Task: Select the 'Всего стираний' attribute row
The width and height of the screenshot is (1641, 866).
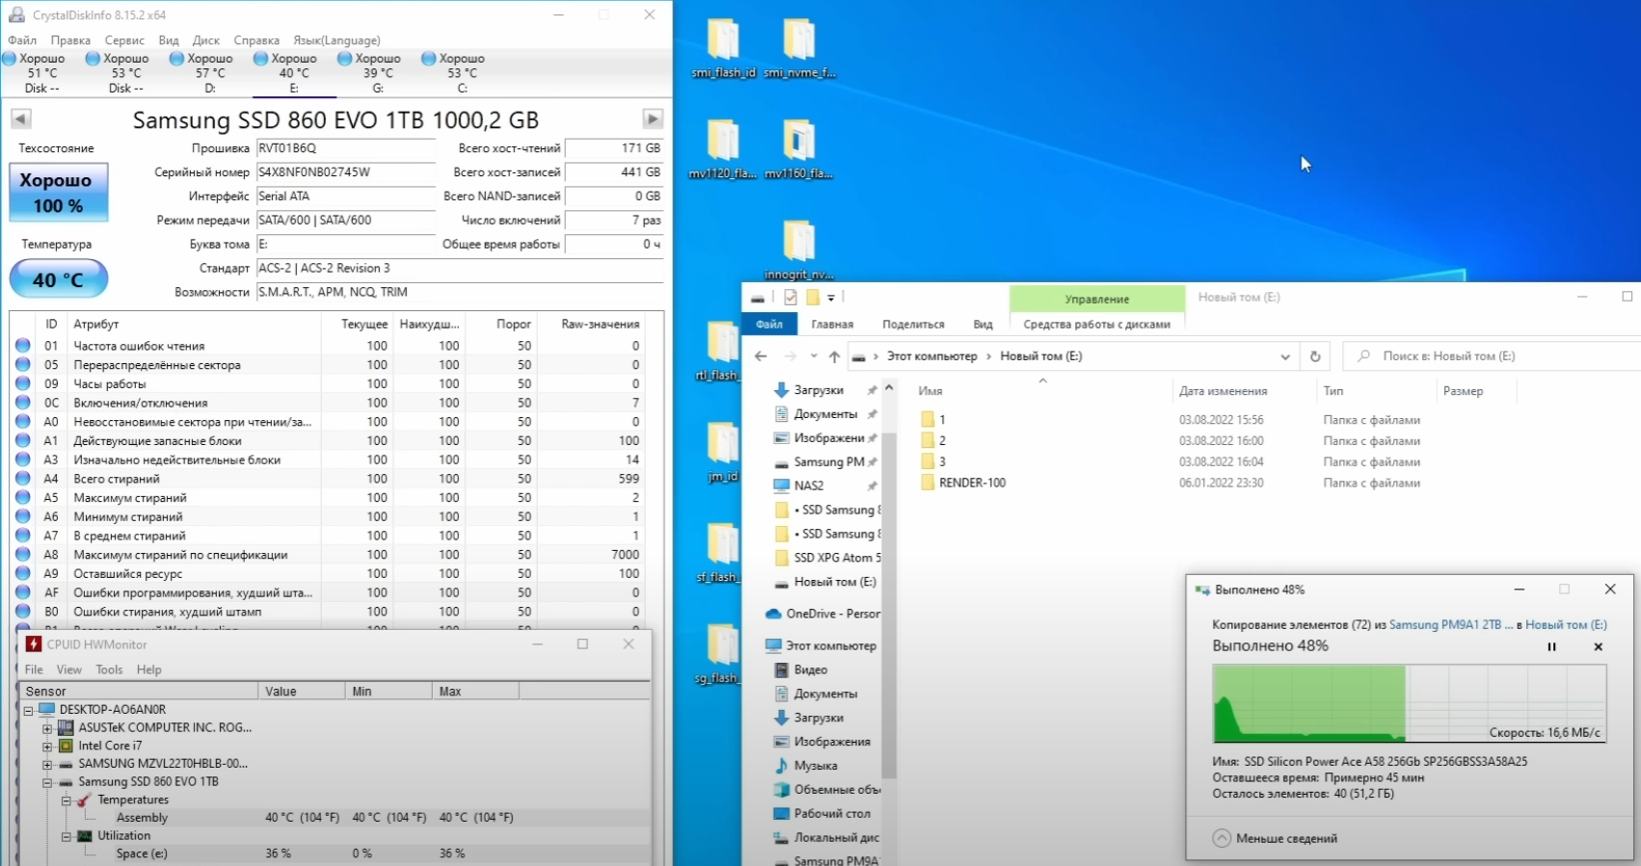Action: (328, 479)
